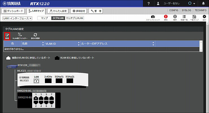Click the VLAN table scrollbar down arrow
The height and width of the screenshot is (113, 209).
coord(201,50)
